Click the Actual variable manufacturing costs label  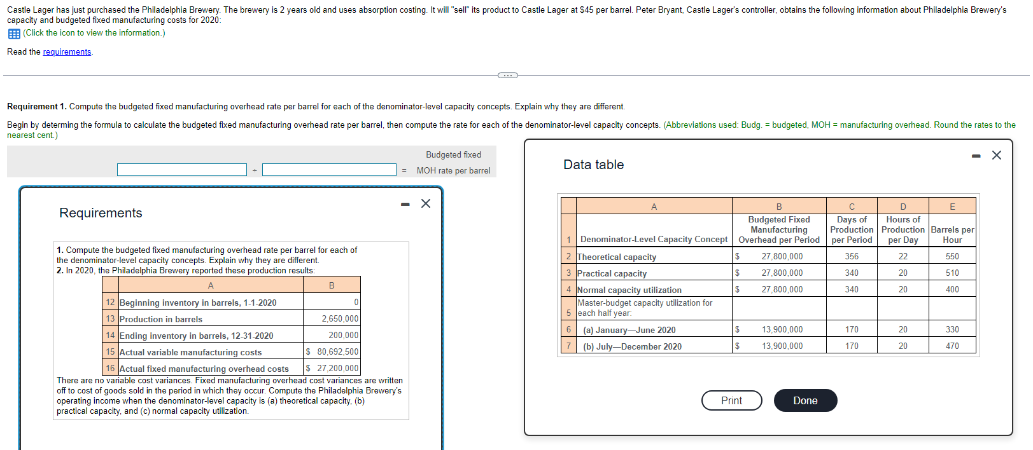pos(190,352)
